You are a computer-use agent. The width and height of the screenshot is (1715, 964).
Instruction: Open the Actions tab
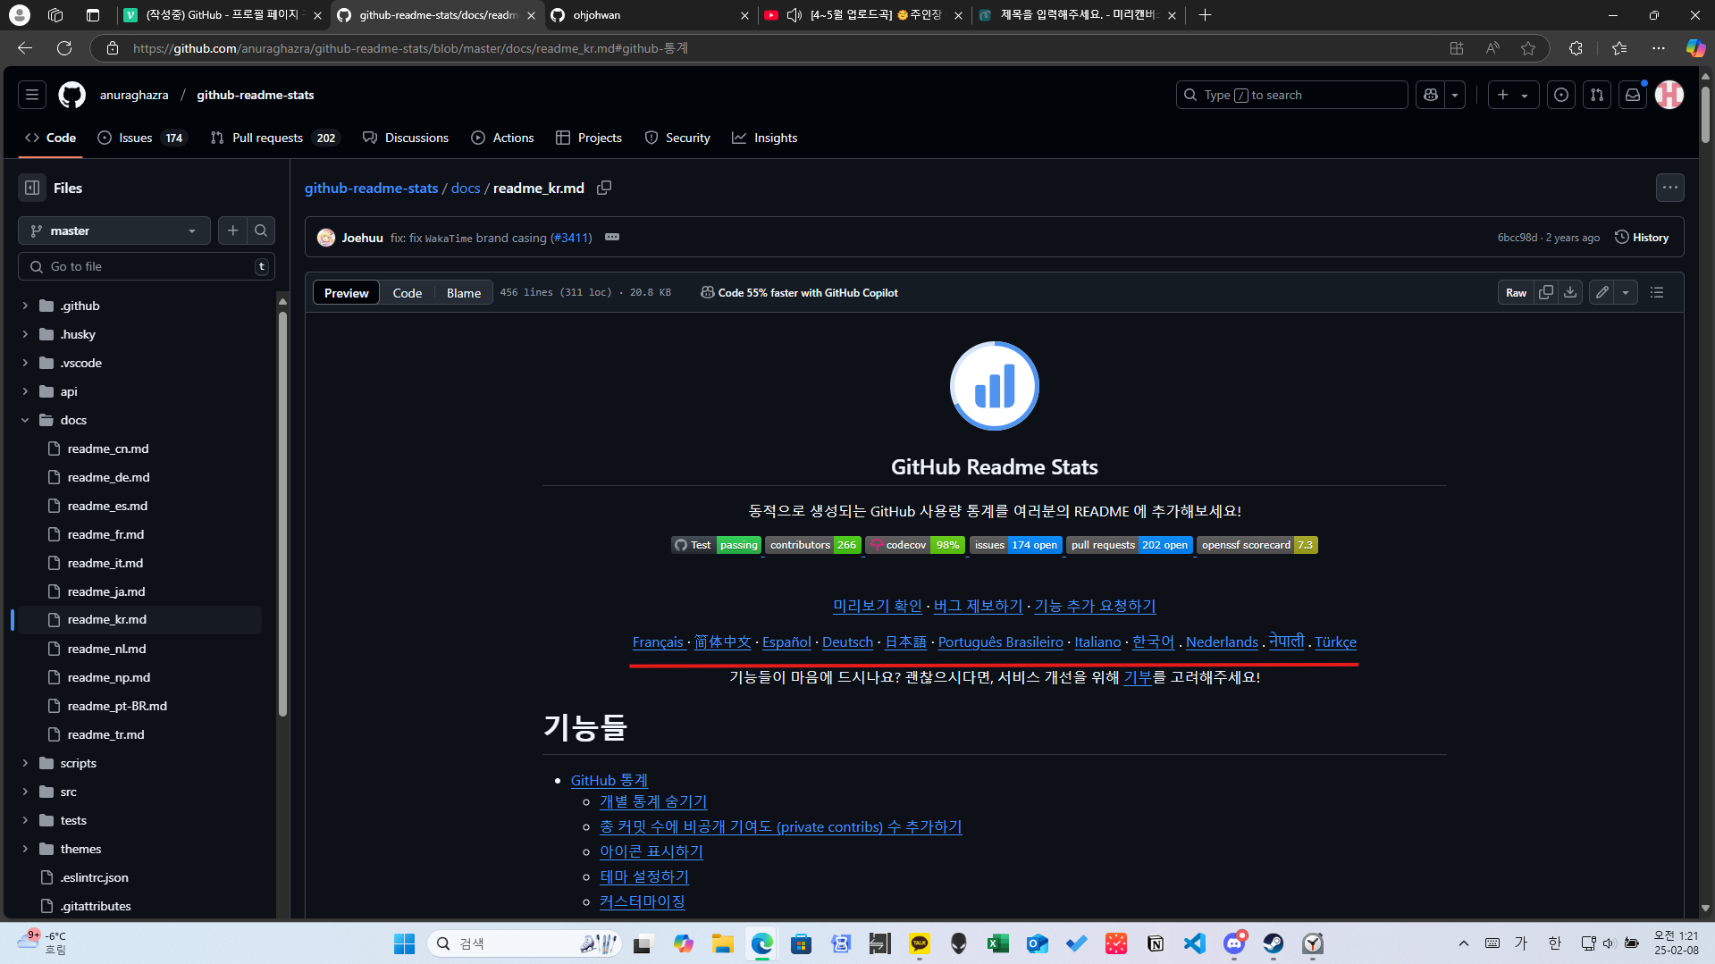pyautogui.click(x=502, y=138)
